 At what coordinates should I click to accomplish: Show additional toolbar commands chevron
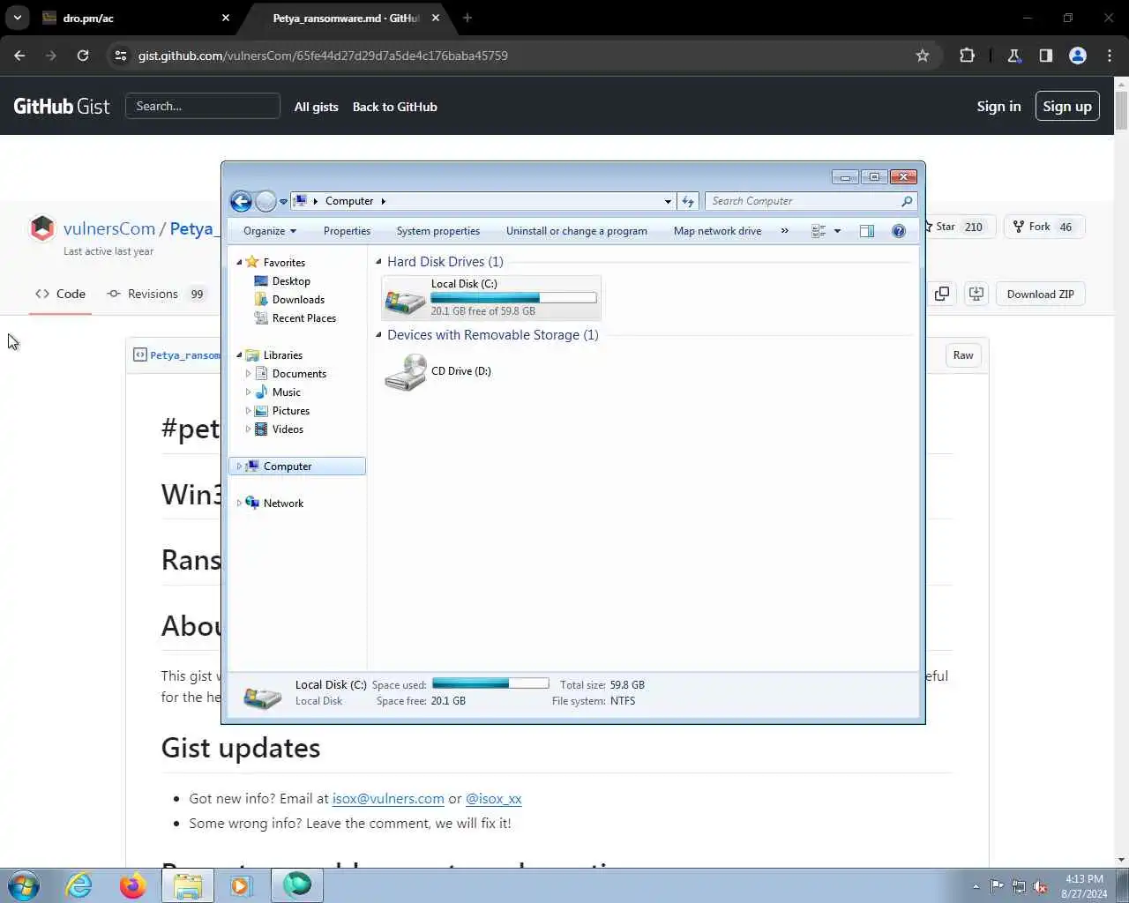[x=784, y=231]
